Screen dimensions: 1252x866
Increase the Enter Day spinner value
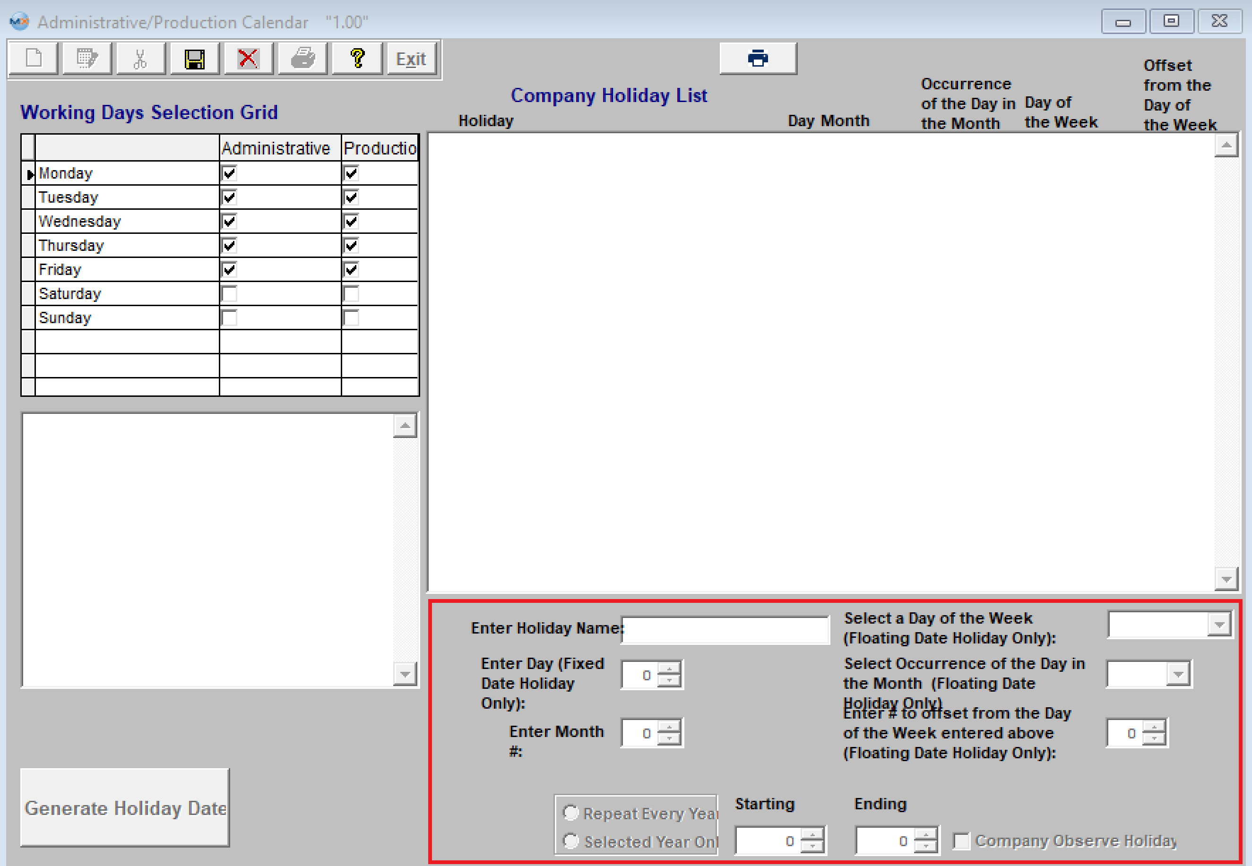[x=669, y=669]
